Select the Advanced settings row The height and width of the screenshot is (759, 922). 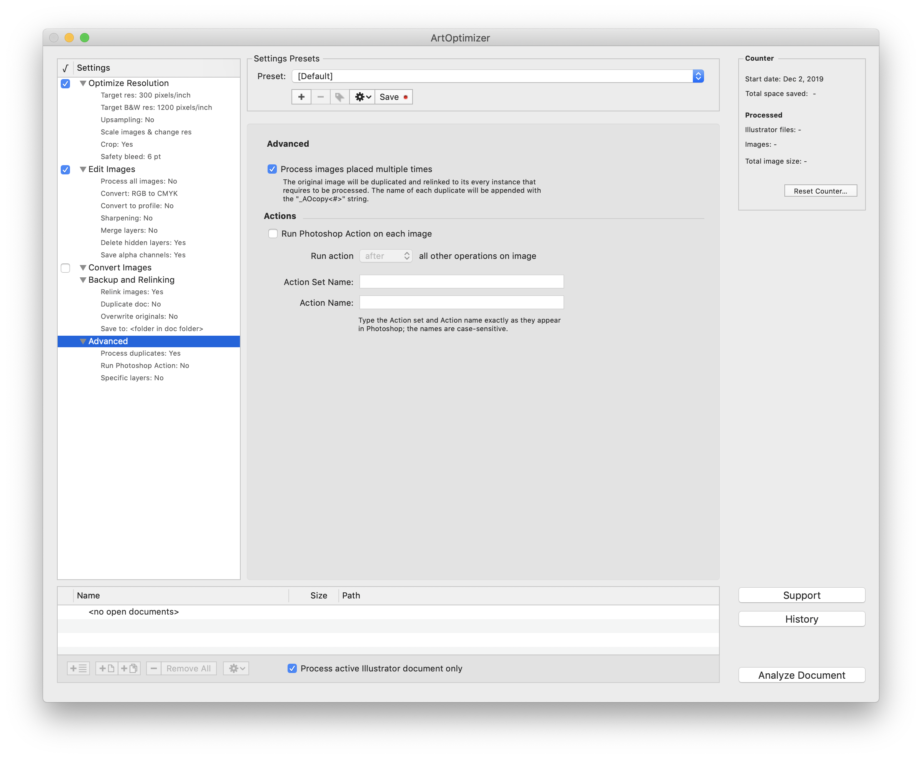click(149, 341)
